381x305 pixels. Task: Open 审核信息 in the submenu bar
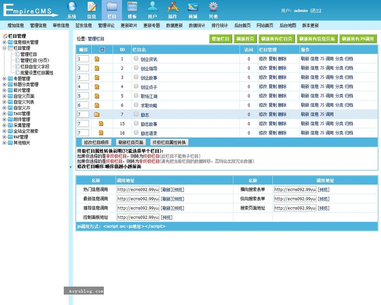point(61,26)
